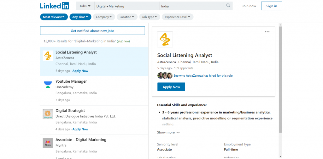Click the blue Apply Now button

171,87
